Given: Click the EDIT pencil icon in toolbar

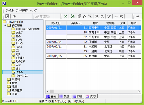Looking at the screenshot, I should pos(90,16).
